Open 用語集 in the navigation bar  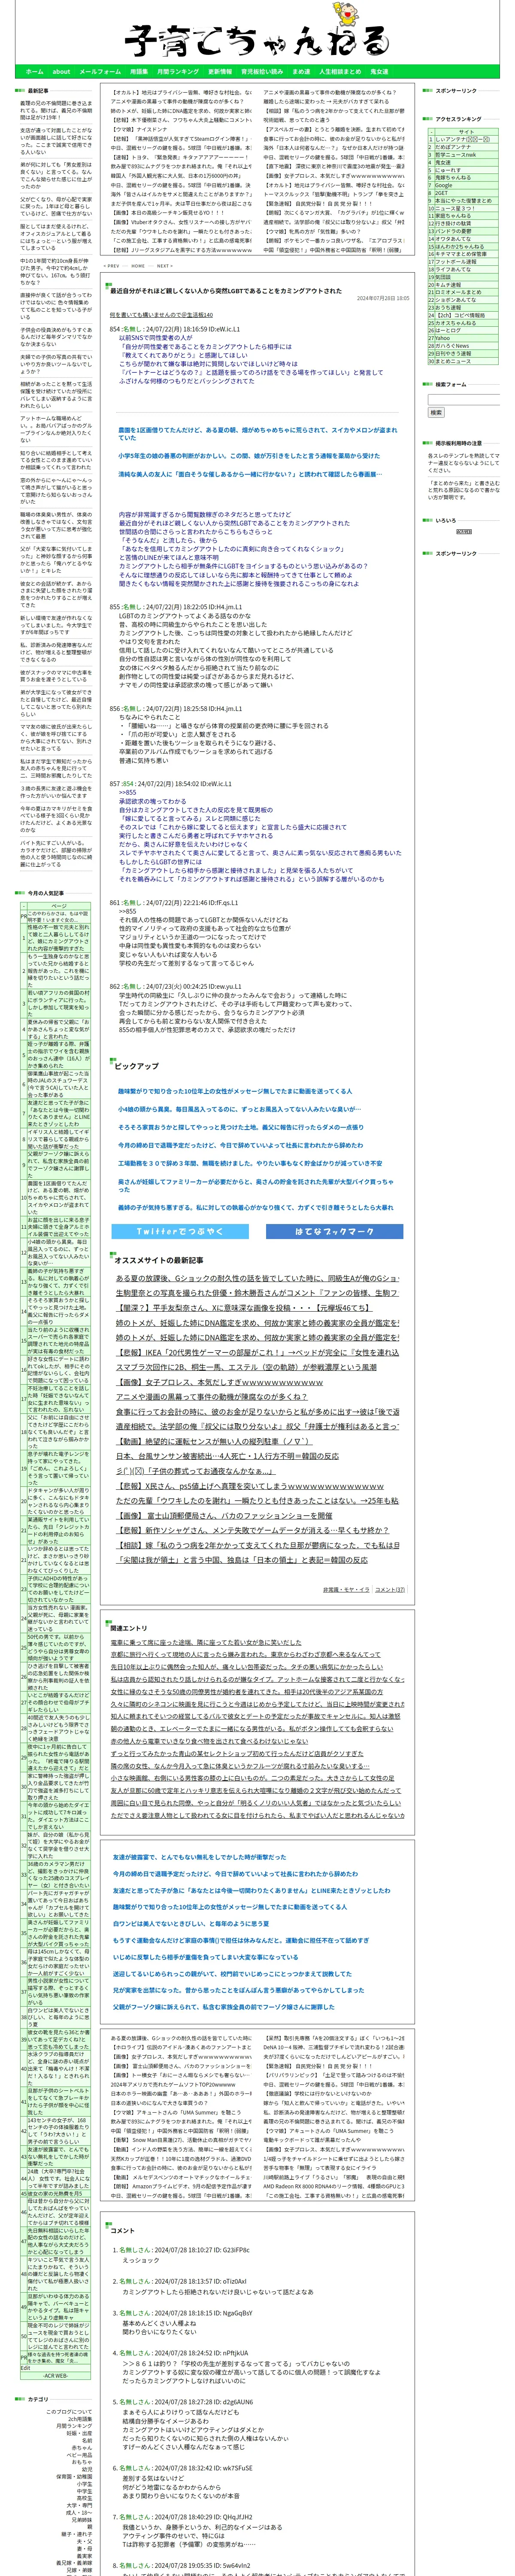click(x=139, y=72)
